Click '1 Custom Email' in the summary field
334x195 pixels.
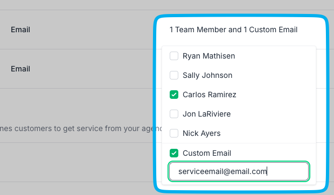pyautogui.click(x=270, y=30)
